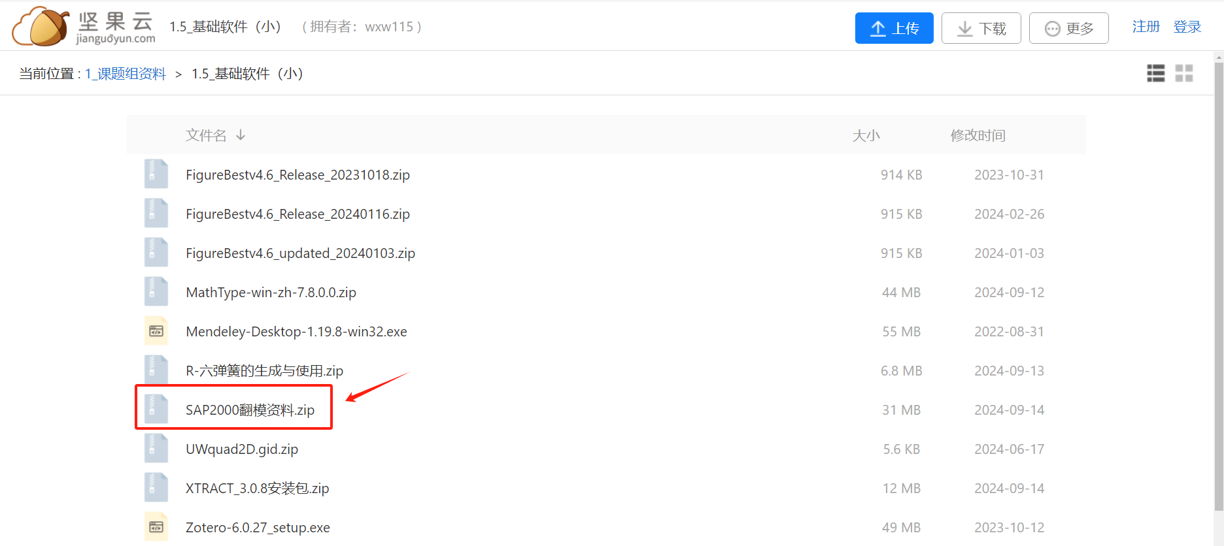Click the zip icon for UWquad2D.gid.zip

[156, 449]
